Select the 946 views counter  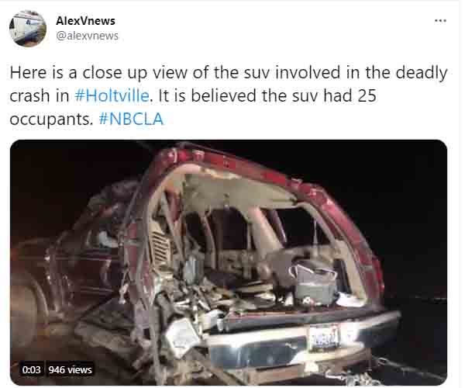point(70,369)
